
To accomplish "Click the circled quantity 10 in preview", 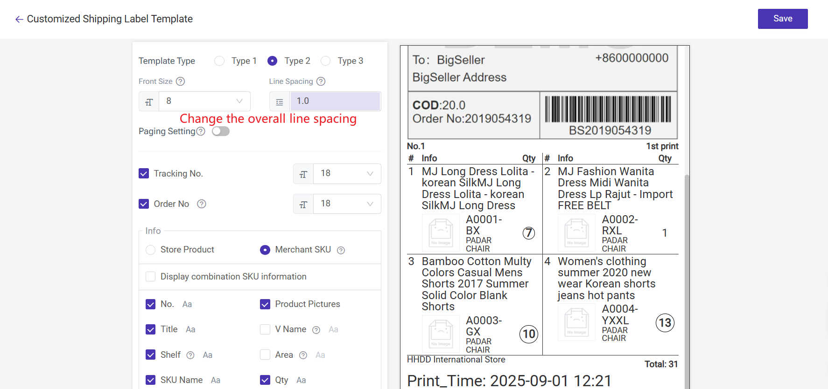I will (x=529, y=334).
